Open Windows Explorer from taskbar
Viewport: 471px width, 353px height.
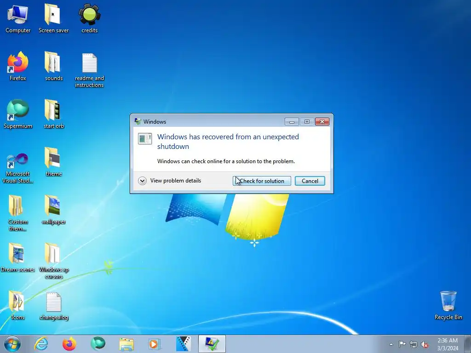pos(126,344)
